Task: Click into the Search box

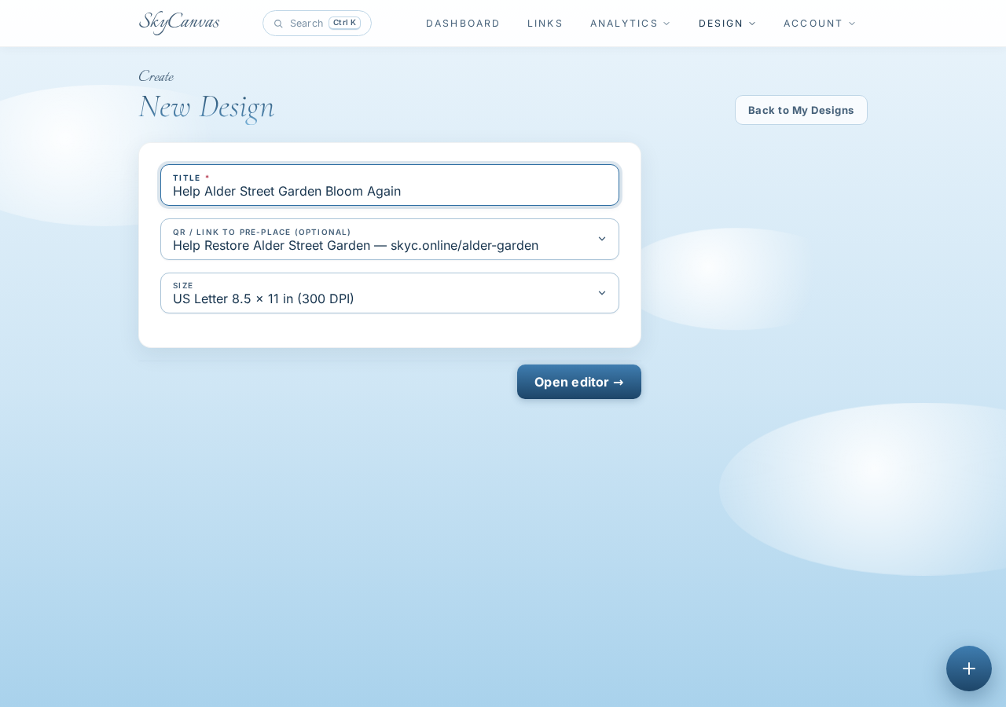Action: tap(317, 23)
